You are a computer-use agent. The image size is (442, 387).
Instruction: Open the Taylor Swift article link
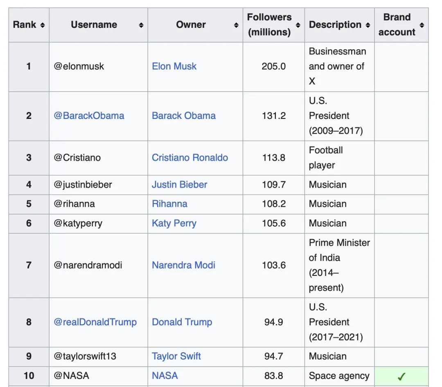click(176, 356)
